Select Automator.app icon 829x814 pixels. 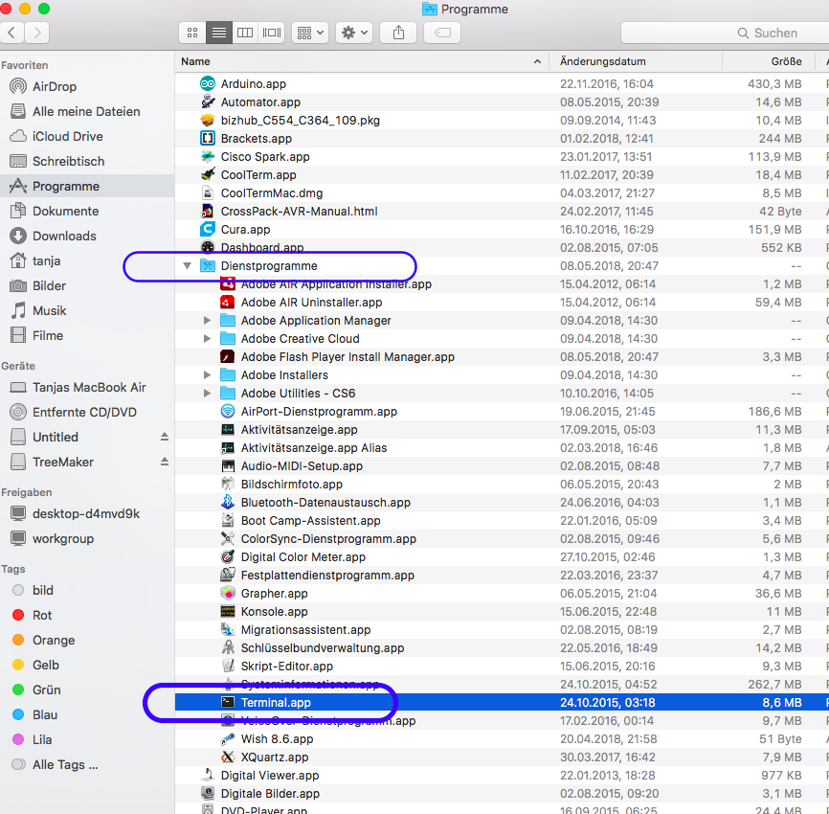pos(208,102)
